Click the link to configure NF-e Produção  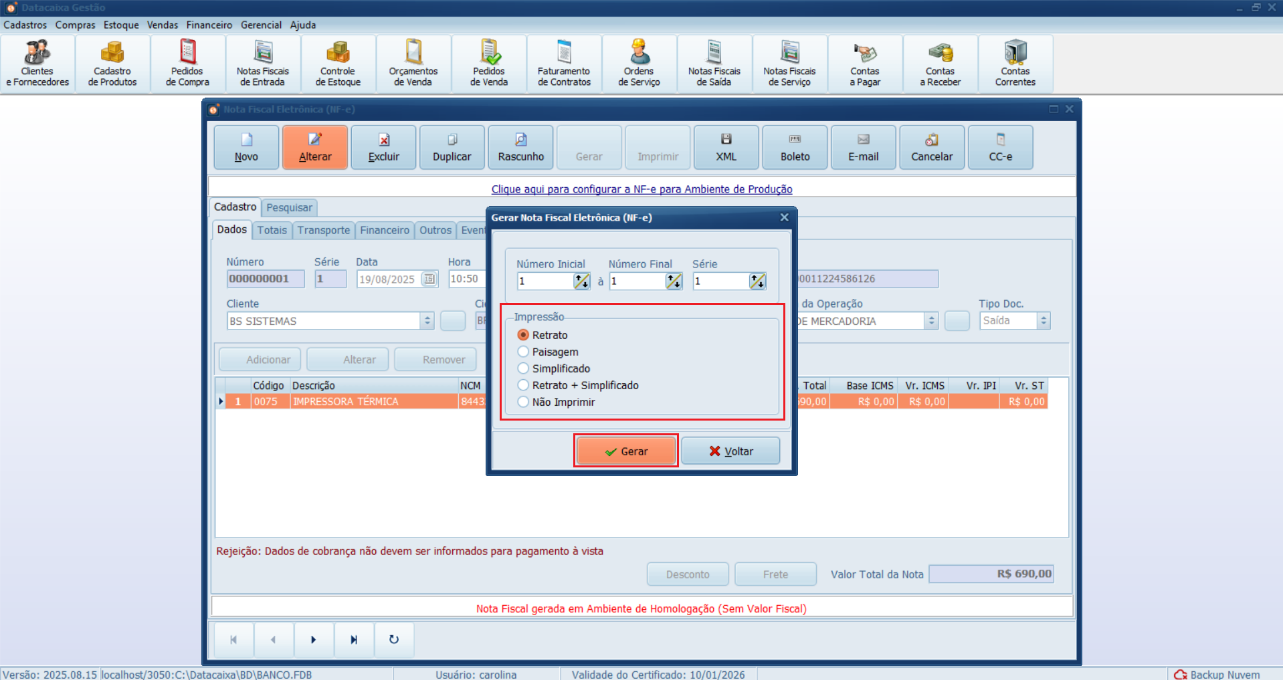click(x=641, y=189)
